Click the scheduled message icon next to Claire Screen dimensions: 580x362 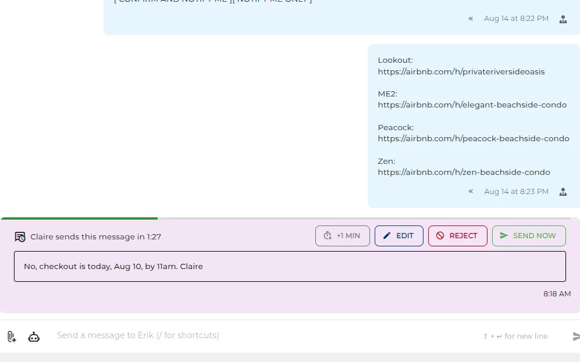pos(20,236)
